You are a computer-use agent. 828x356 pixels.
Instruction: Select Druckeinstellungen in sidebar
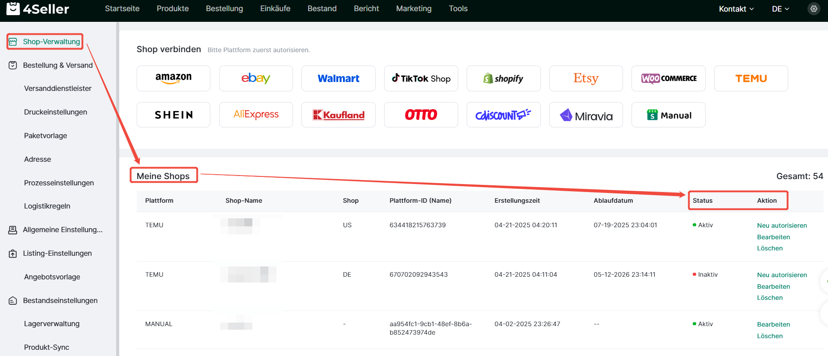[55, 112]
